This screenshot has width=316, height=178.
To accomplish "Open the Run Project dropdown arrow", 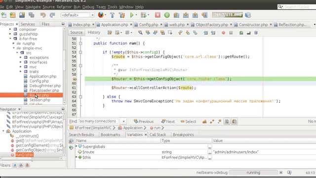I will [136, 15].
